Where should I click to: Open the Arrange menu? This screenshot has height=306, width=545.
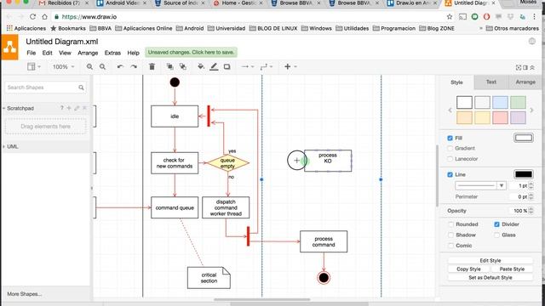click(88, 53)
